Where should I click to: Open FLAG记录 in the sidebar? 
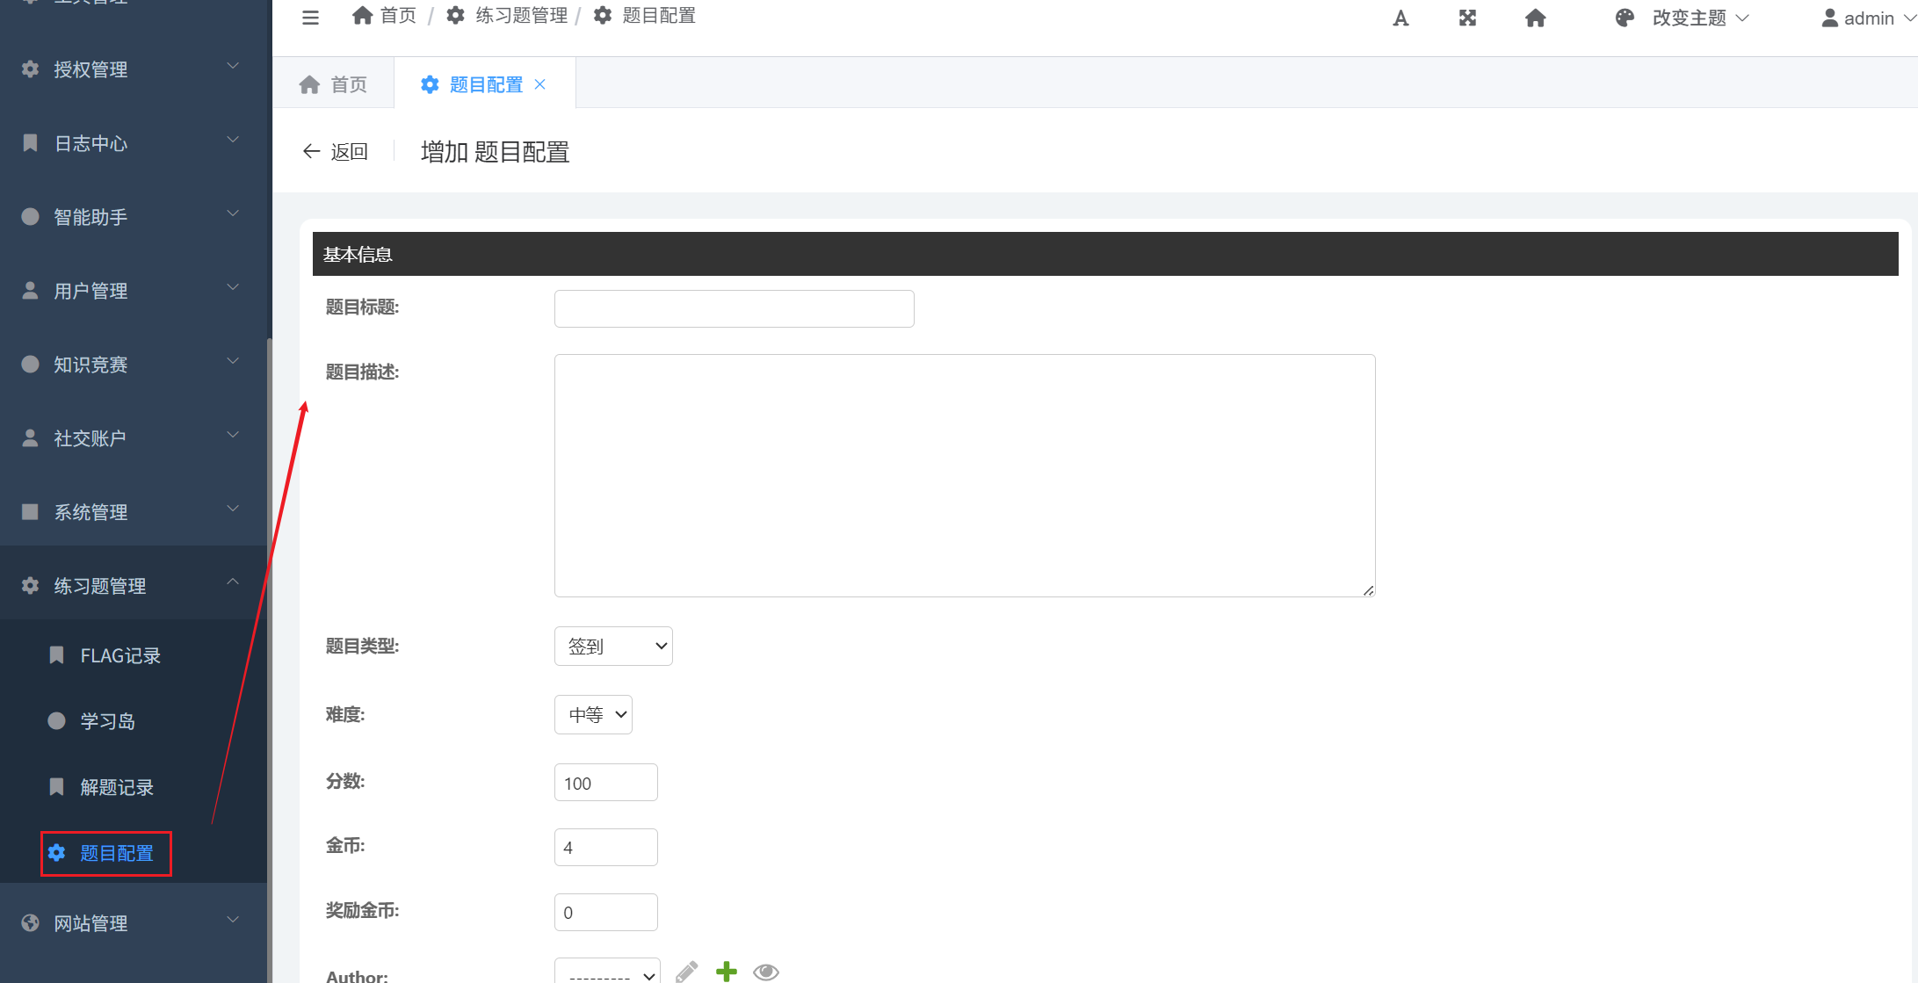[x=120, y=655]
